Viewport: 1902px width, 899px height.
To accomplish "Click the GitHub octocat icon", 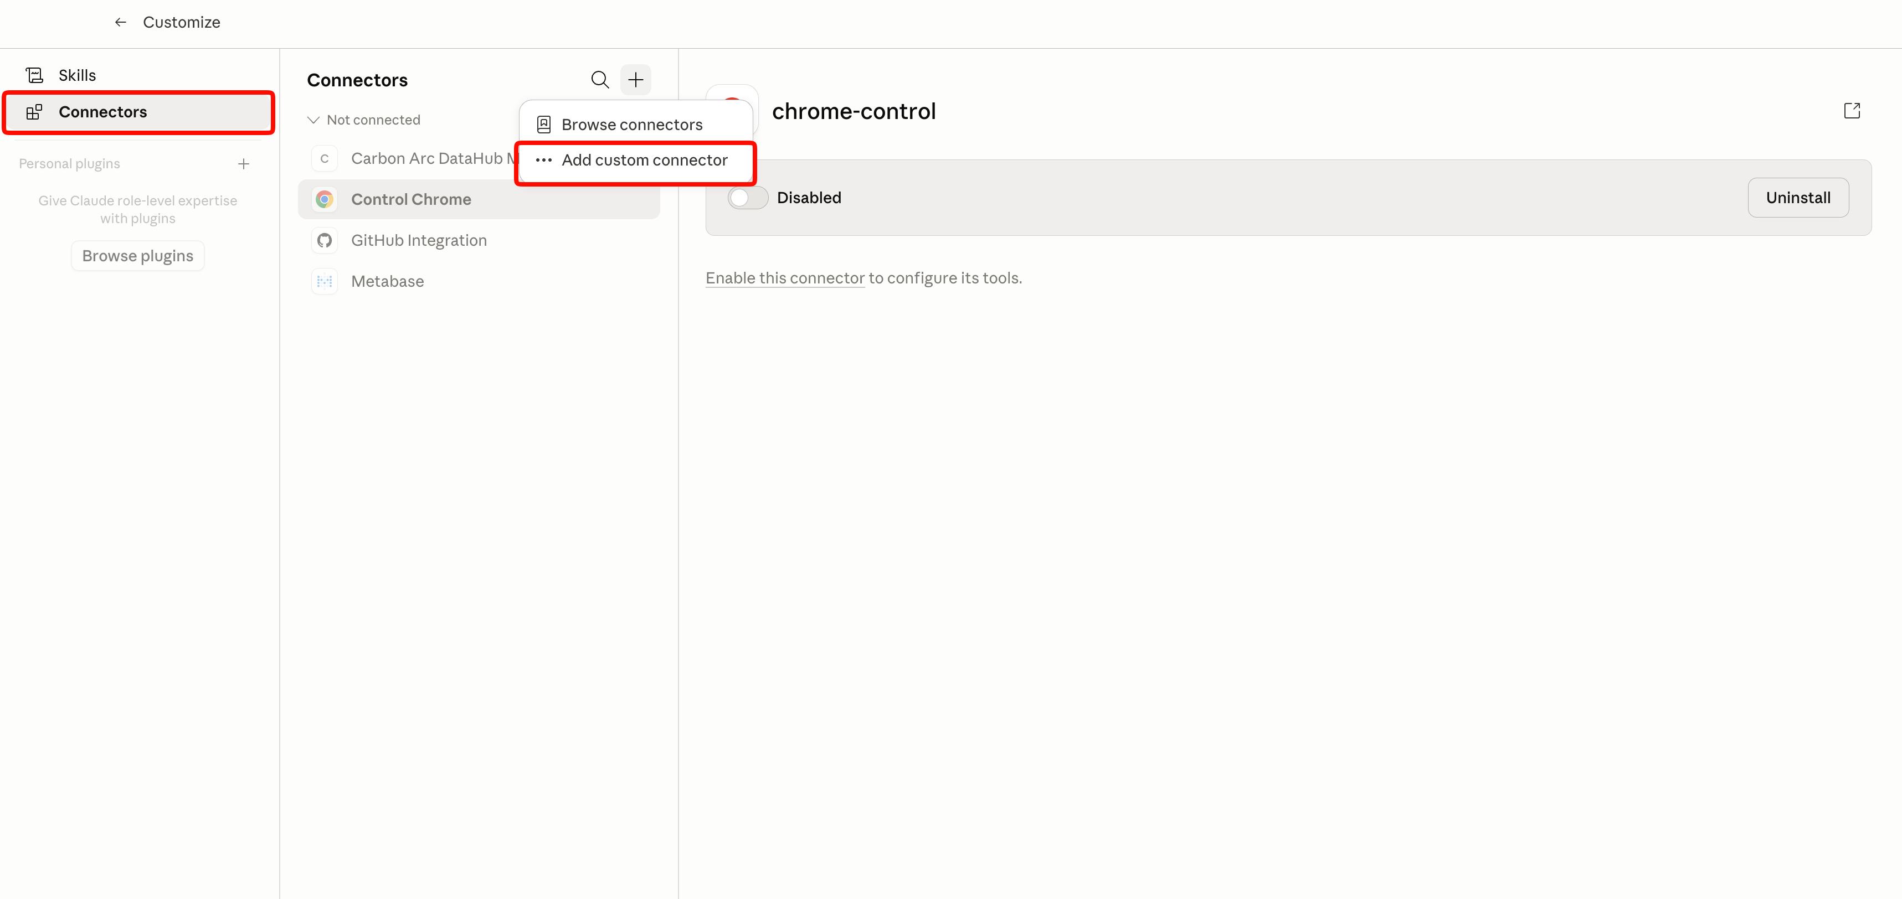I will tap(324, 241).
